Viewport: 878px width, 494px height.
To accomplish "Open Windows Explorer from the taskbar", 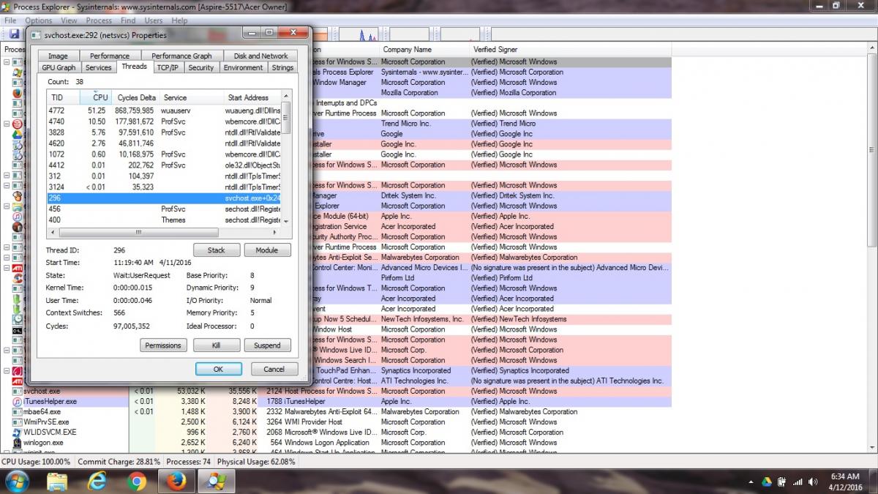I will point(58,481).
